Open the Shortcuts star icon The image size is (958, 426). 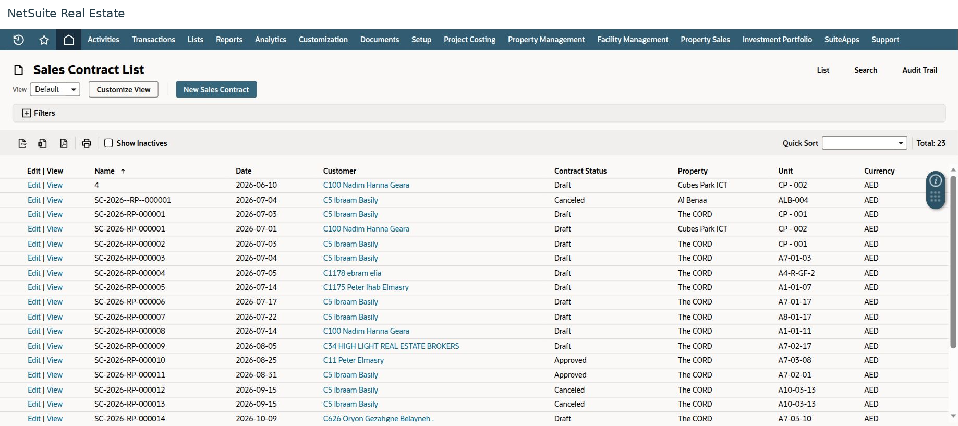click(44, 40)
